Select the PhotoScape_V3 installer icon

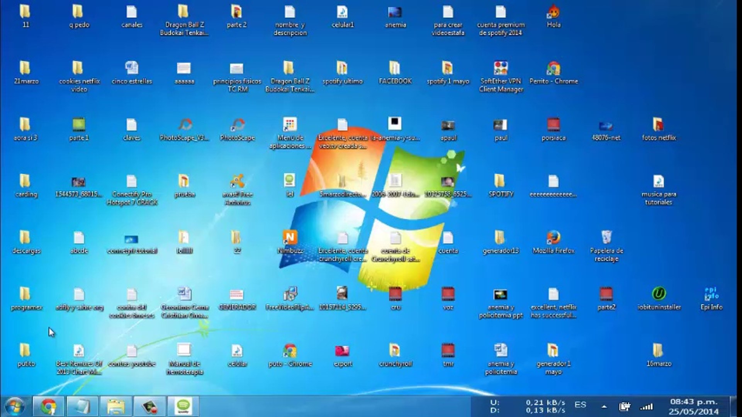pos(184,129)
